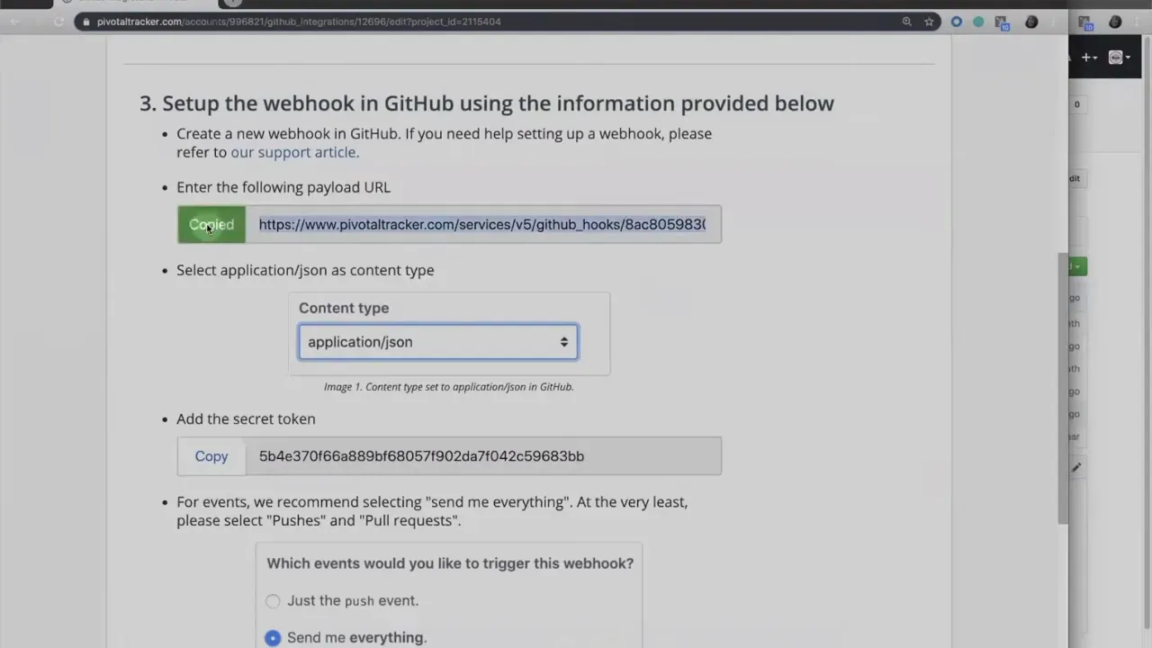The height and width of the screenshot is (648, 1152).
Task: Open the site security icon beside the URL
Action: 85,22
